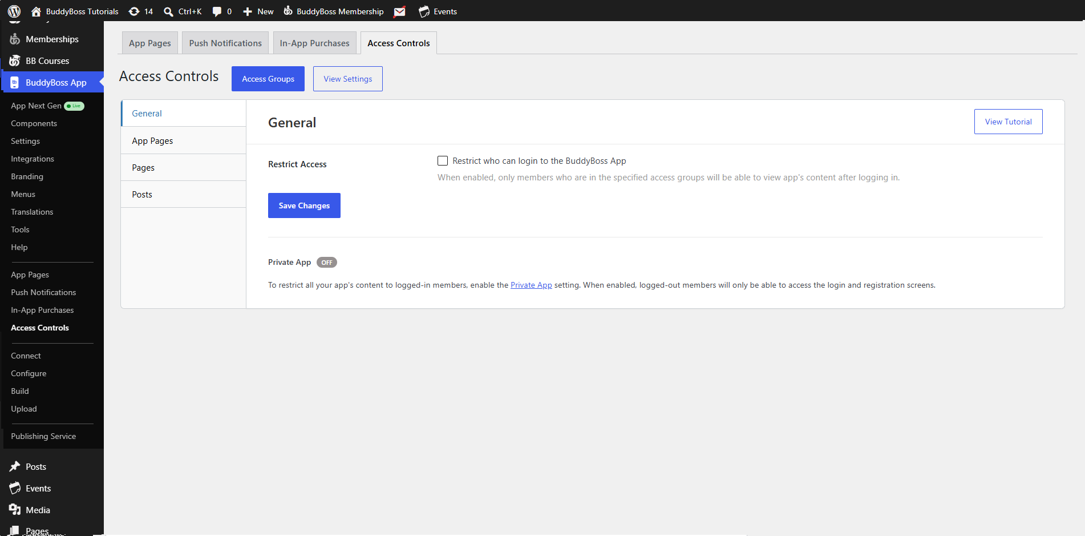This screenshot has height=536, width=1085.
Task: Switch to the Push Notifications tab
Action: [225, 43]
